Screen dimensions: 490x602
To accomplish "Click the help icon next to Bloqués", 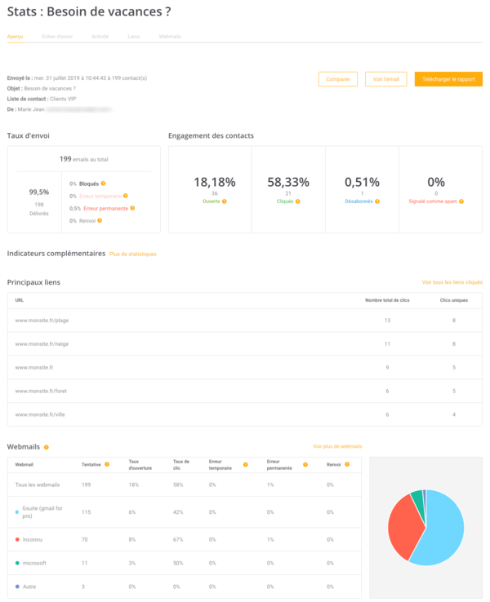I will [103, 184].
